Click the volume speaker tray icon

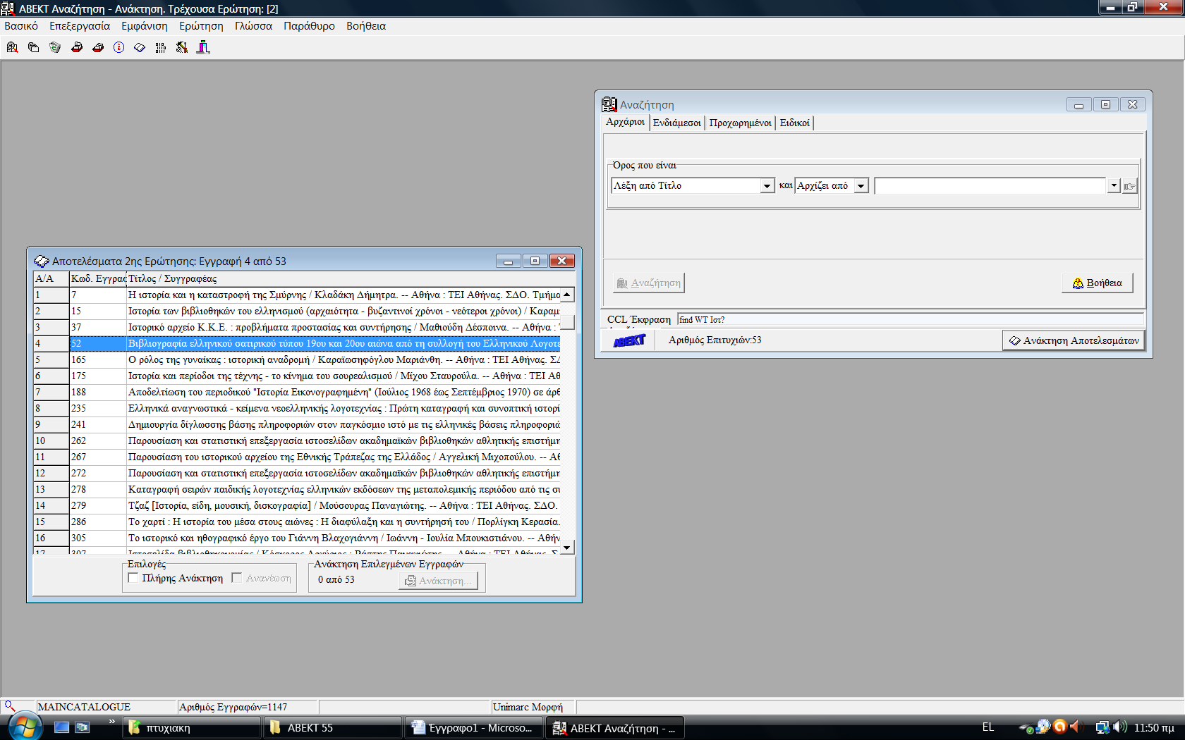[x=1119, y=727]
